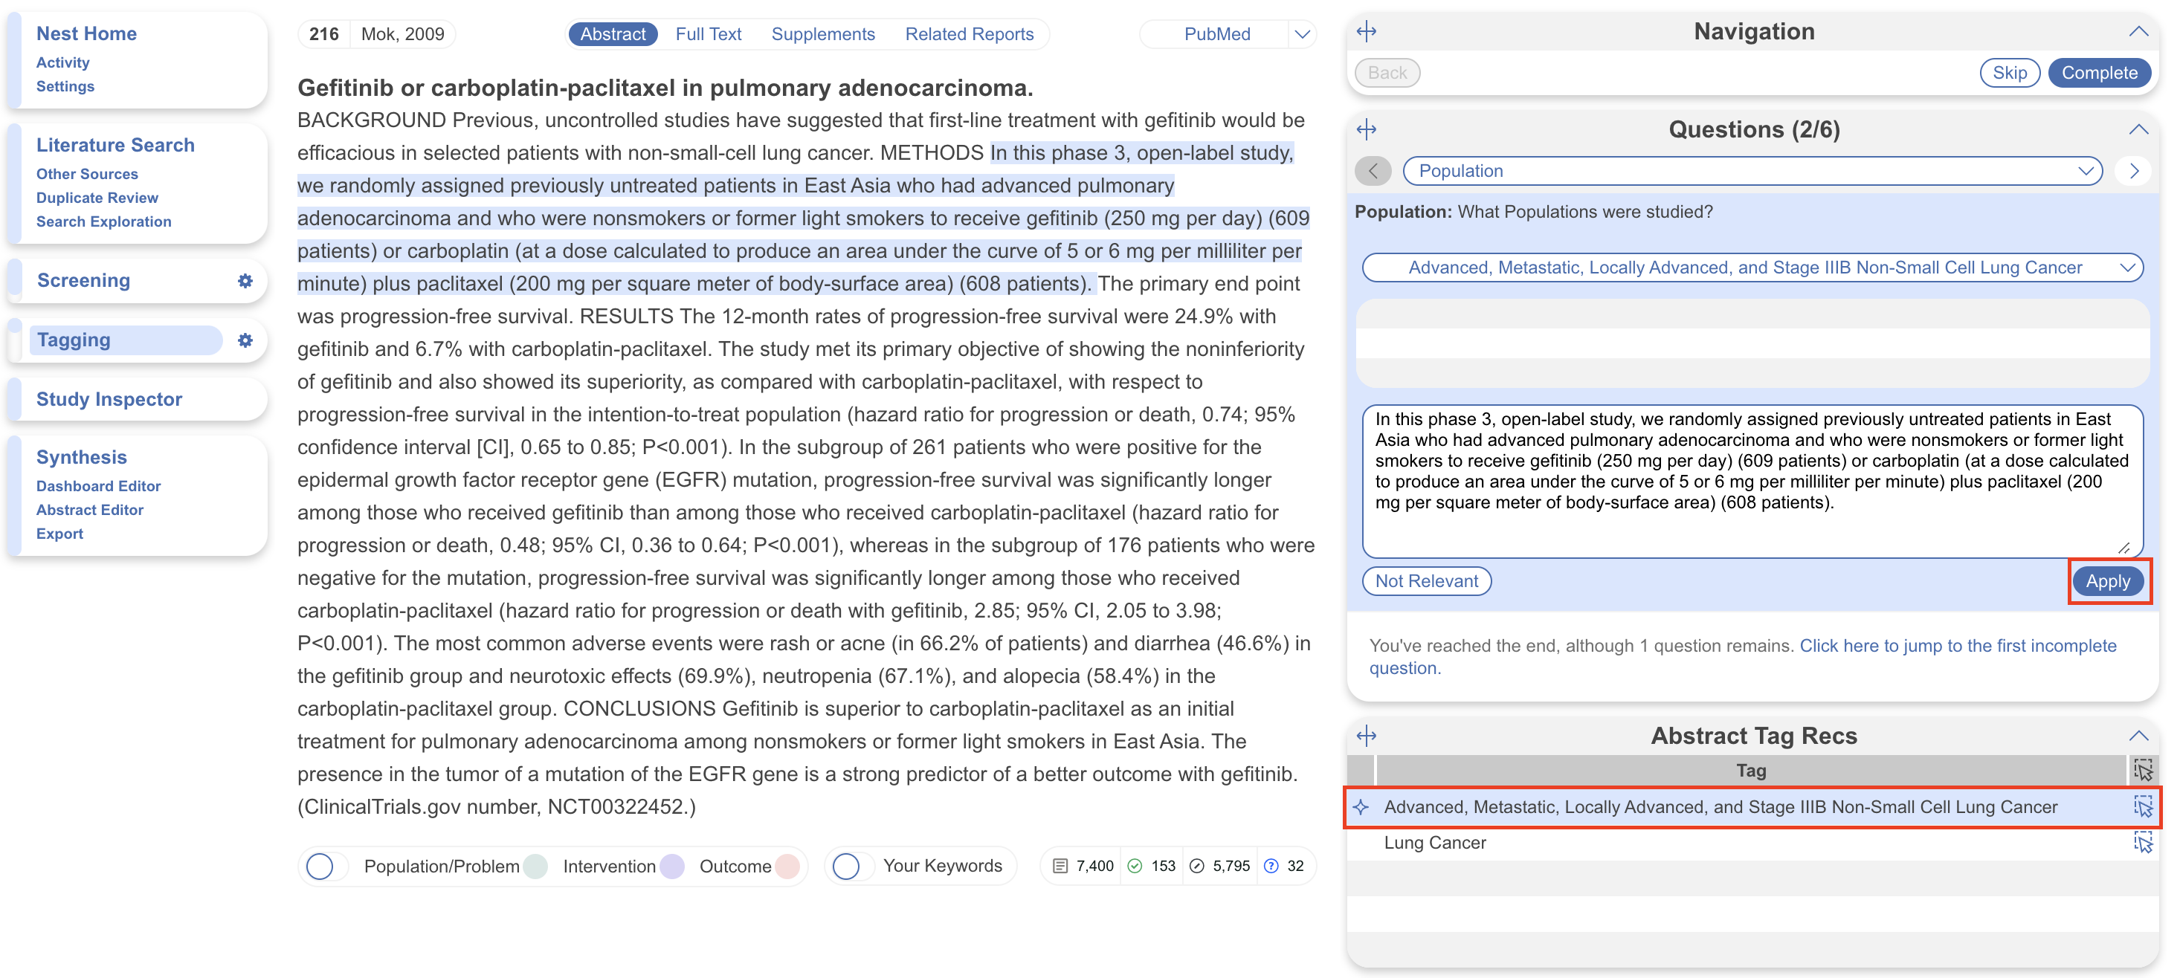Open Screening settings gear icon
Screen dimensions: 2180x978
tap(245, 281)
